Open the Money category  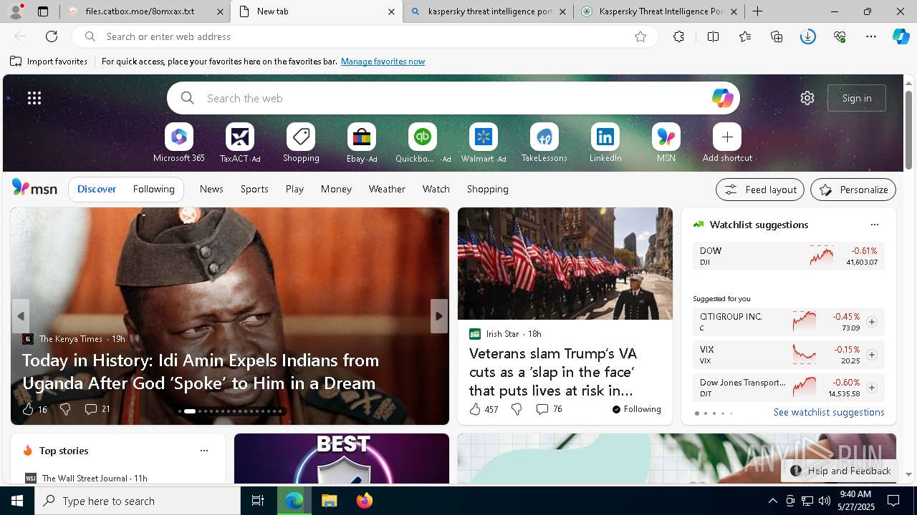click(336, 189)
